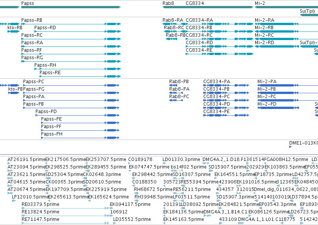Open the Mi-2-PC protein label

tap(267, 97)
